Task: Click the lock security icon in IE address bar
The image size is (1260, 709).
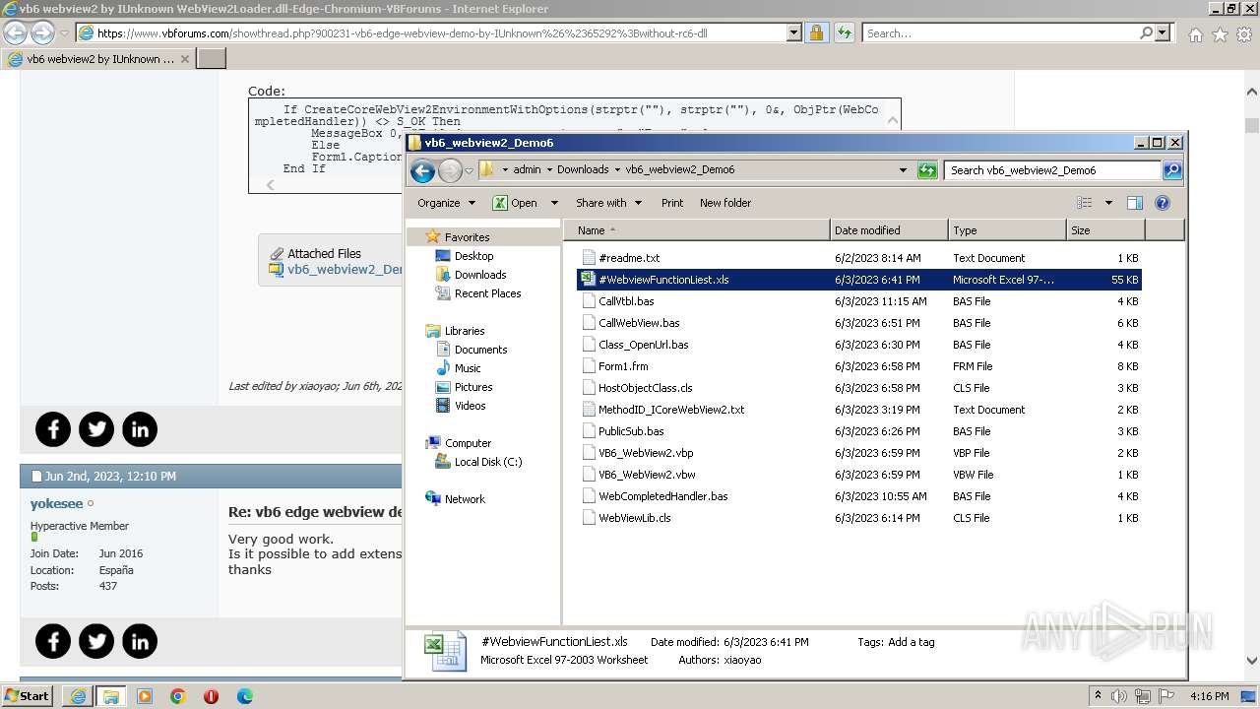Action: (x=816, y=32)
